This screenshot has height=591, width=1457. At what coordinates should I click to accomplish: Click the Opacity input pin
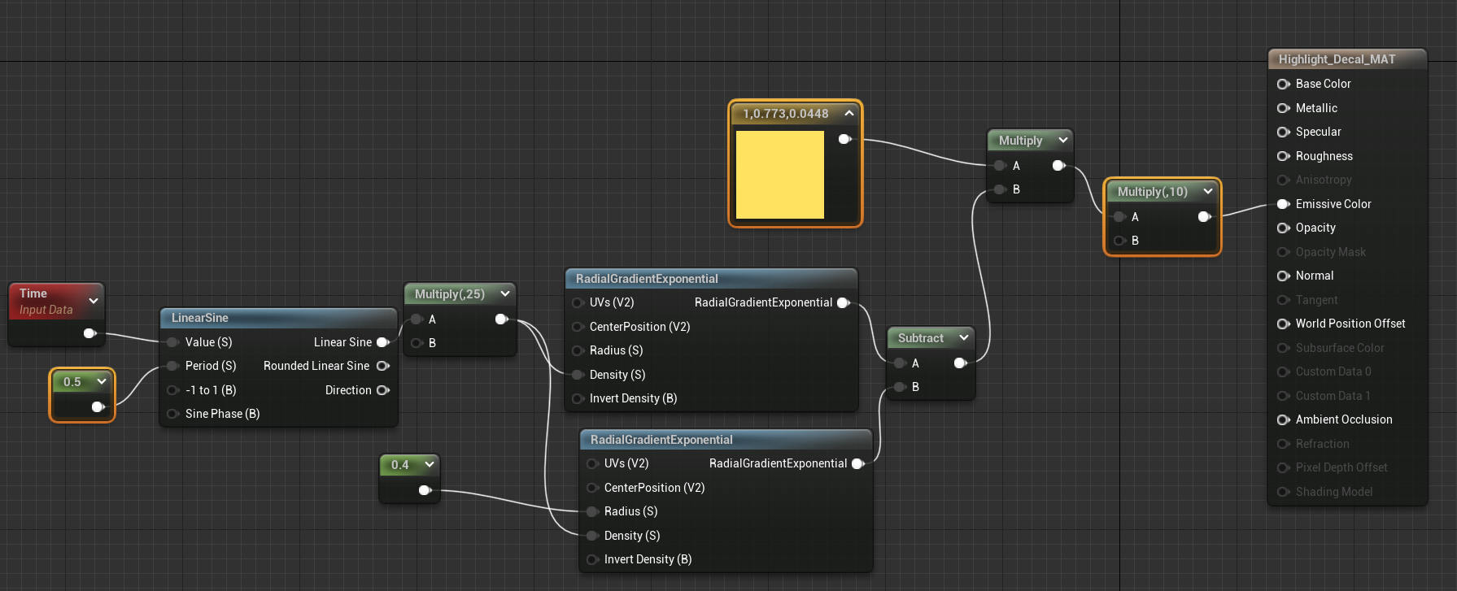pos(1283,228)
